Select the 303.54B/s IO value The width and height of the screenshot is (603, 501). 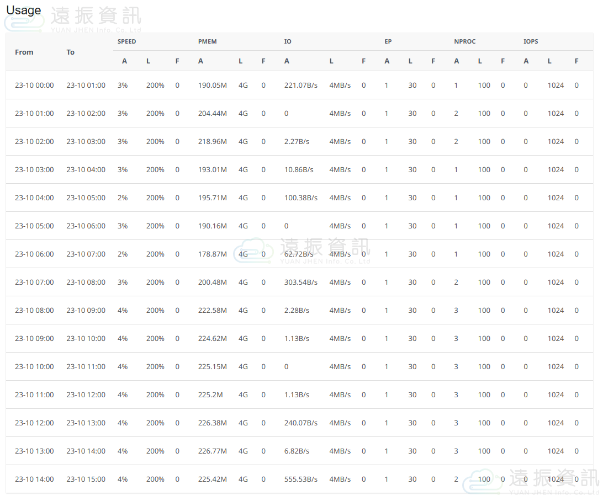(x=301, y=282)
